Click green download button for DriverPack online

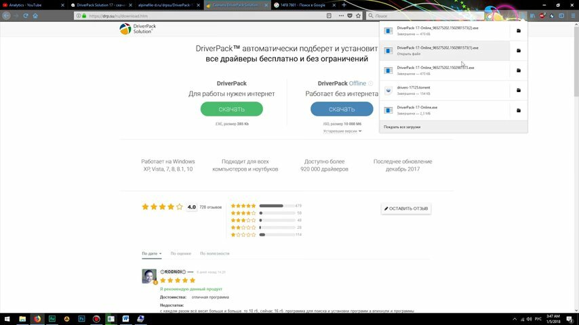[231, 109]
